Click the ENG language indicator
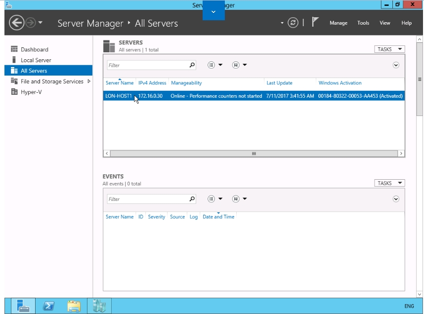This screenshot has height=314, width=424. point(409,306)
